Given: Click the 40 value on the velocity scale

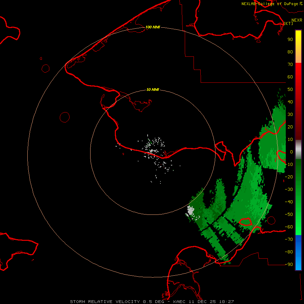Looking at the screenshot, I should pos(290,102).
